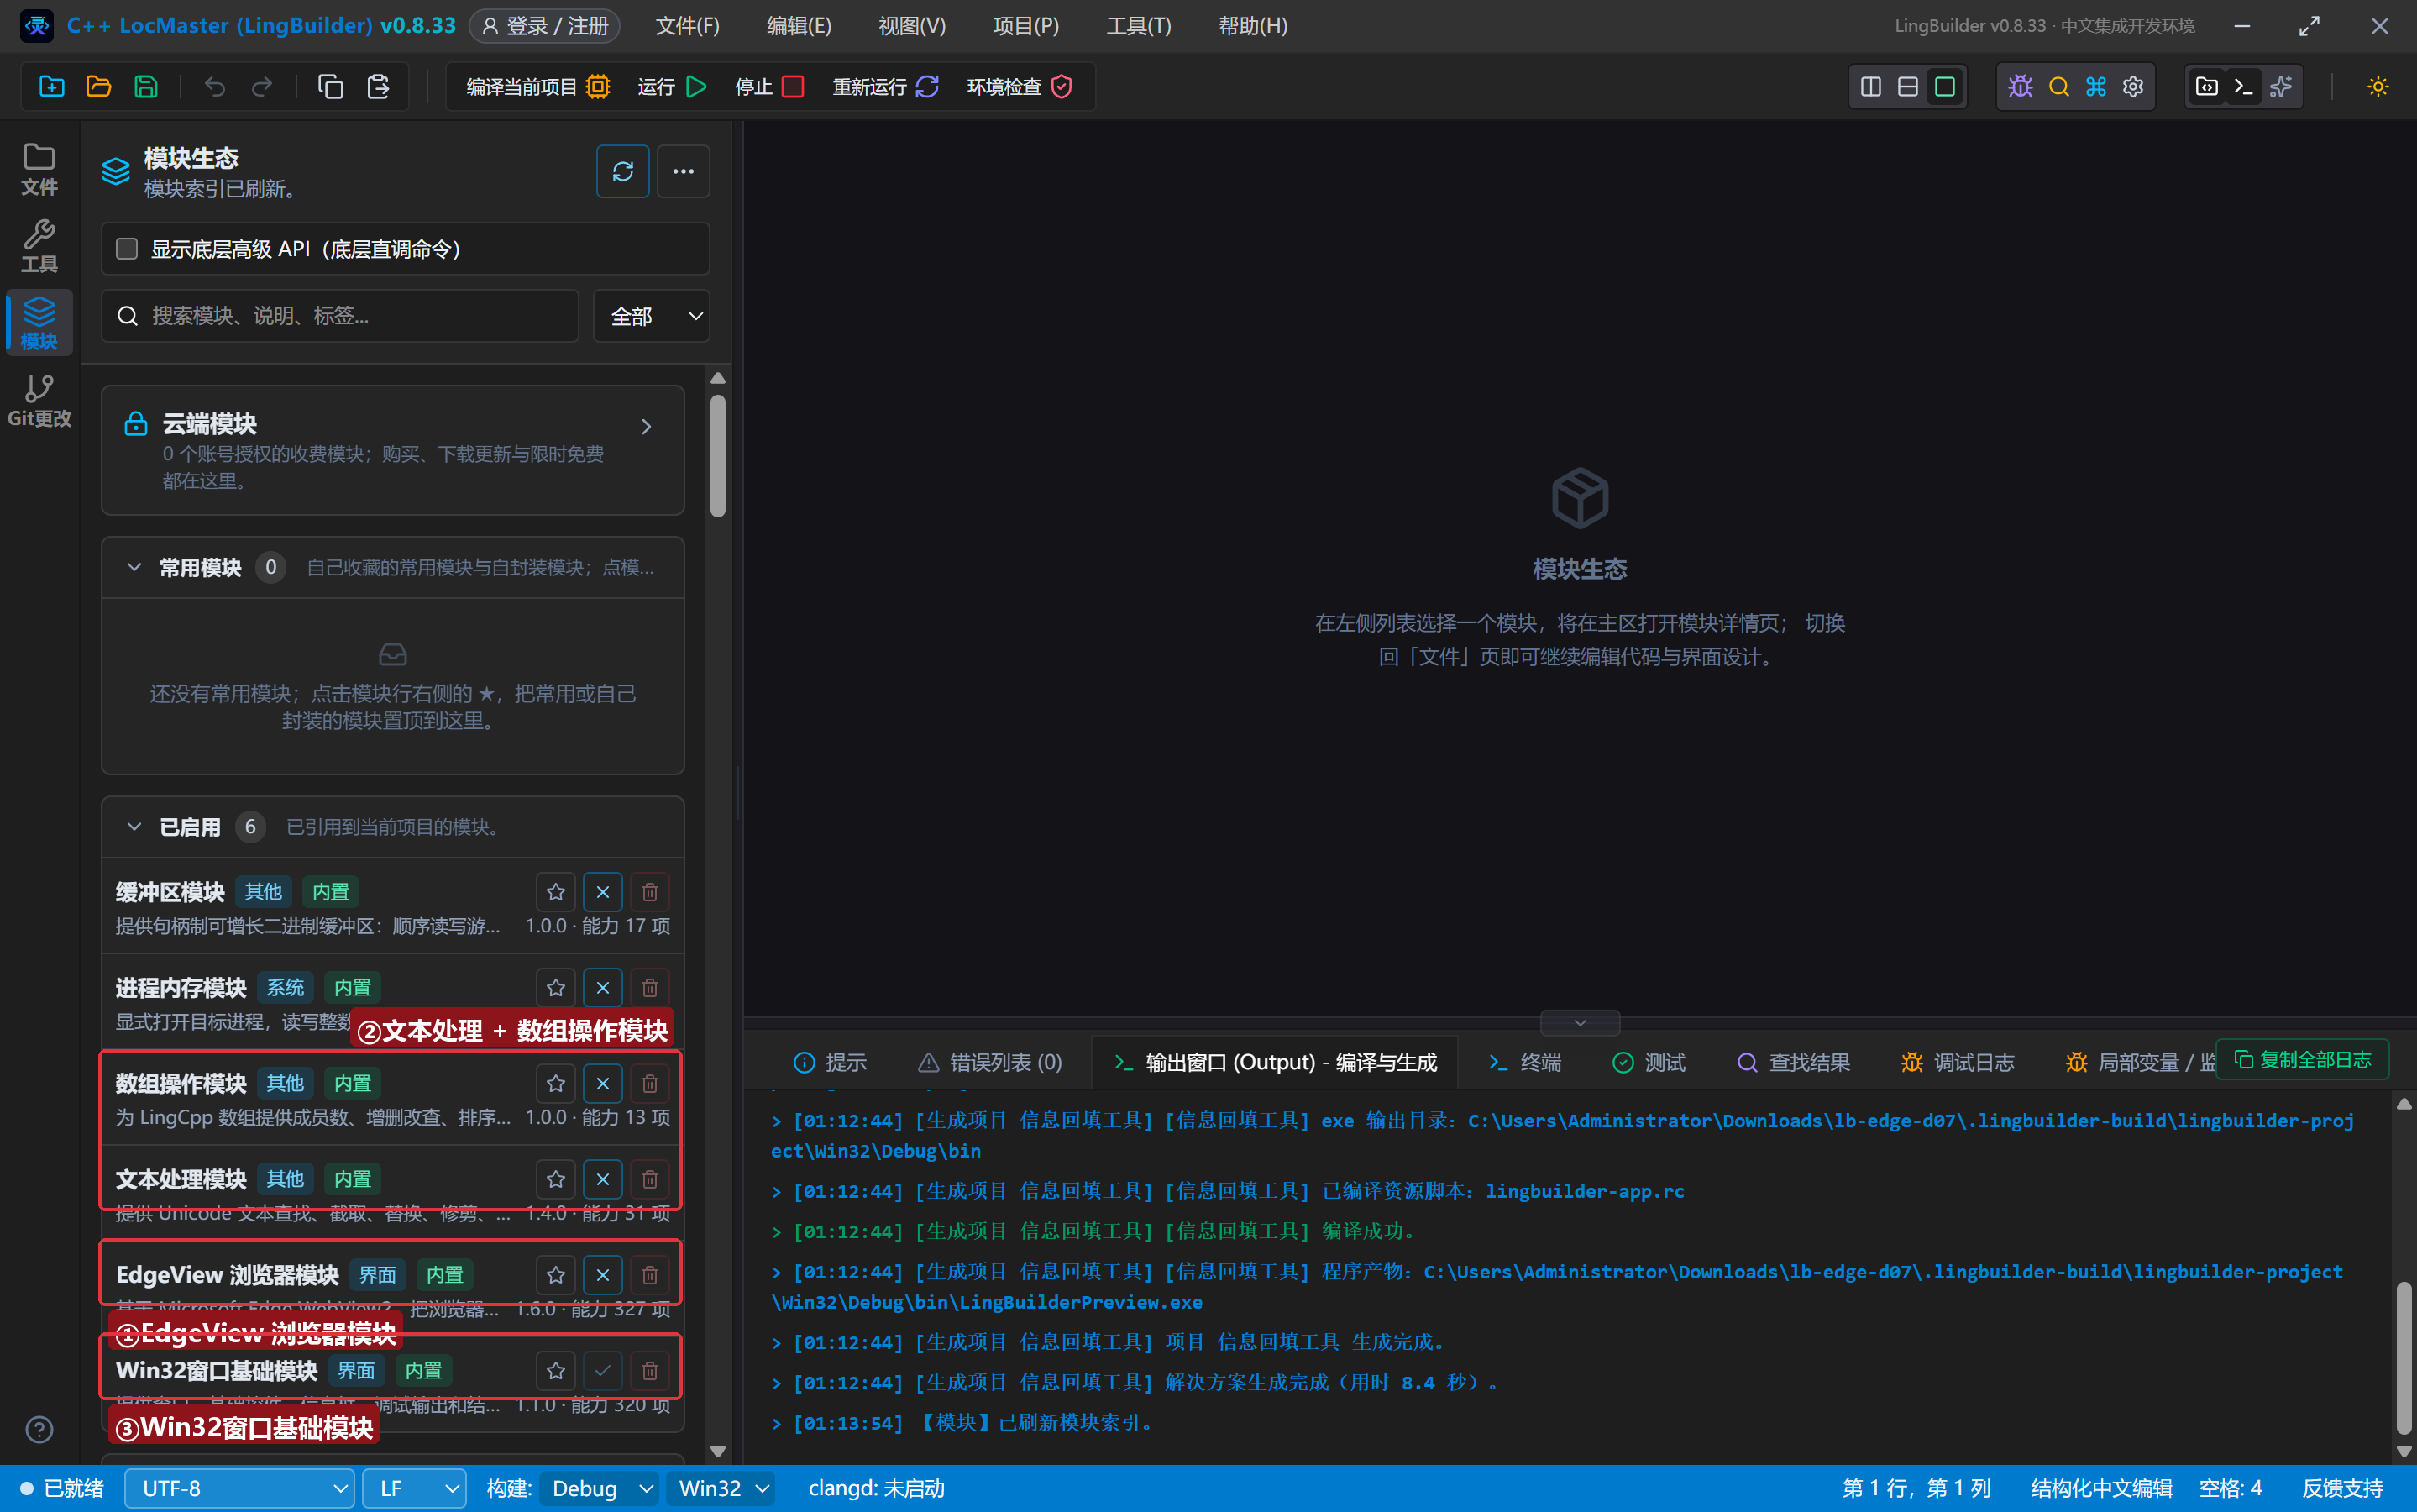Open folder icon in toolbar
Image resolution: width=2417 pixels, height=1512 pixels.
[99, 87]
